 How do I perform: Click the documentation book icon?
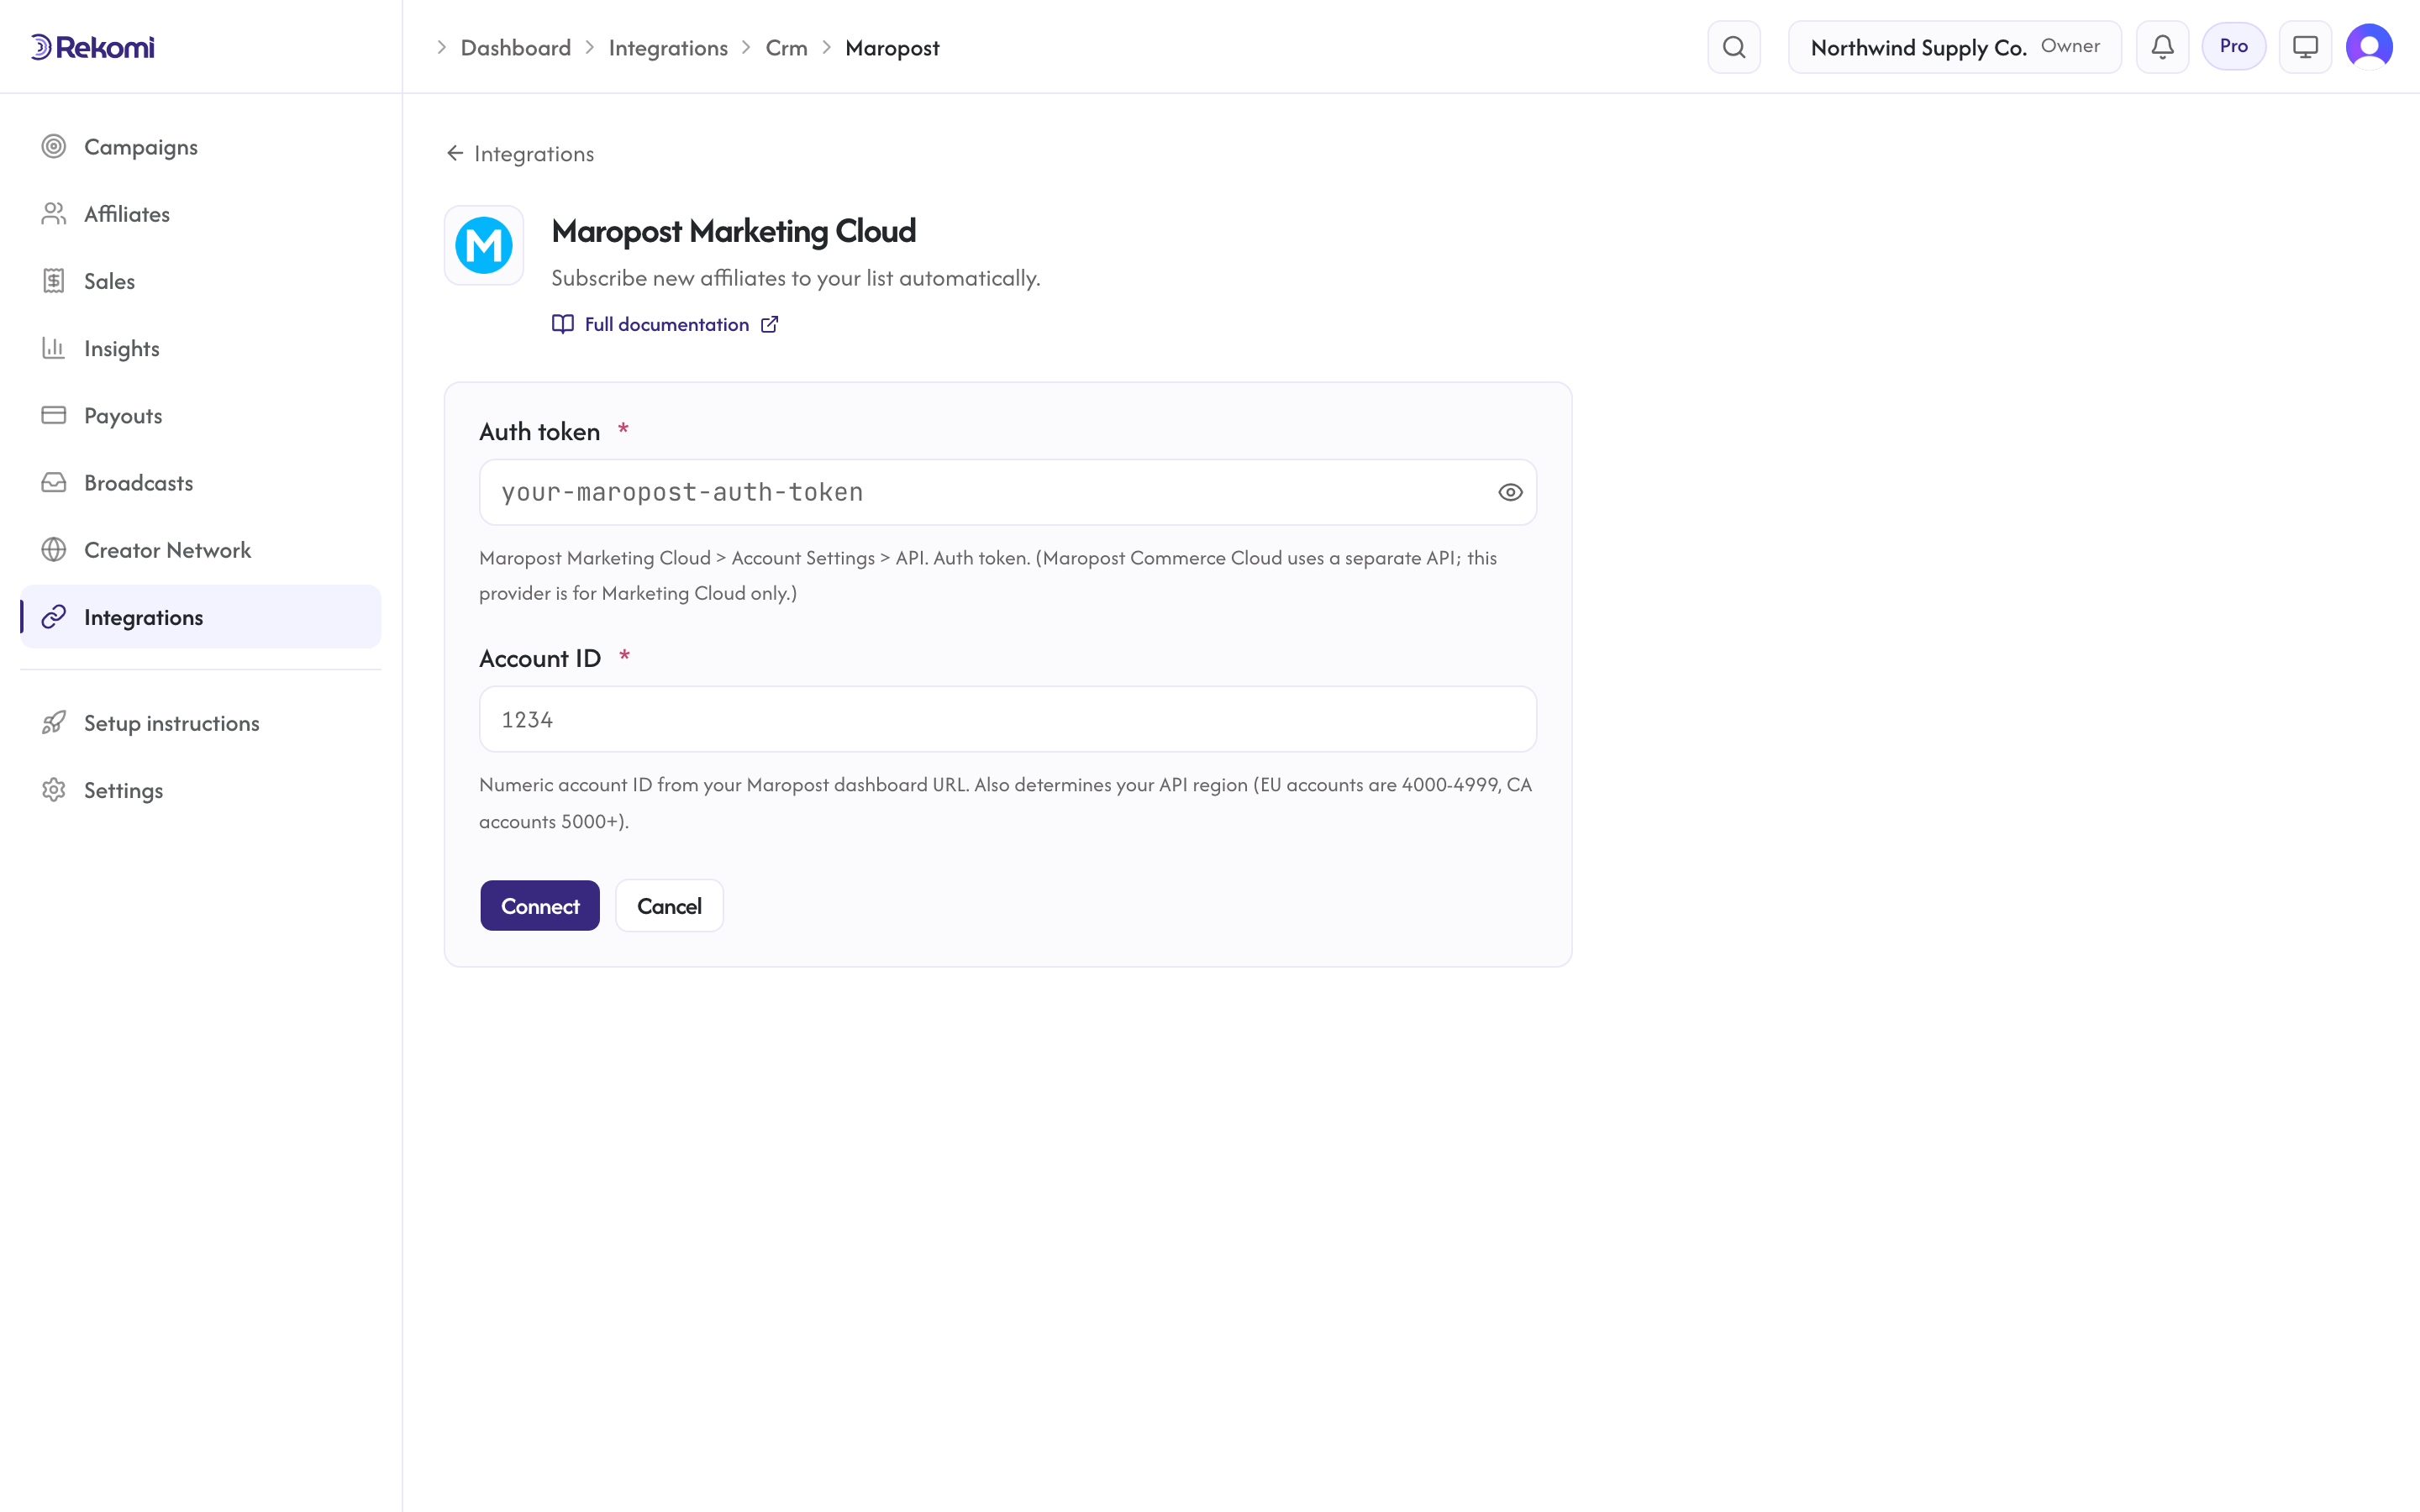pos(563,324)
